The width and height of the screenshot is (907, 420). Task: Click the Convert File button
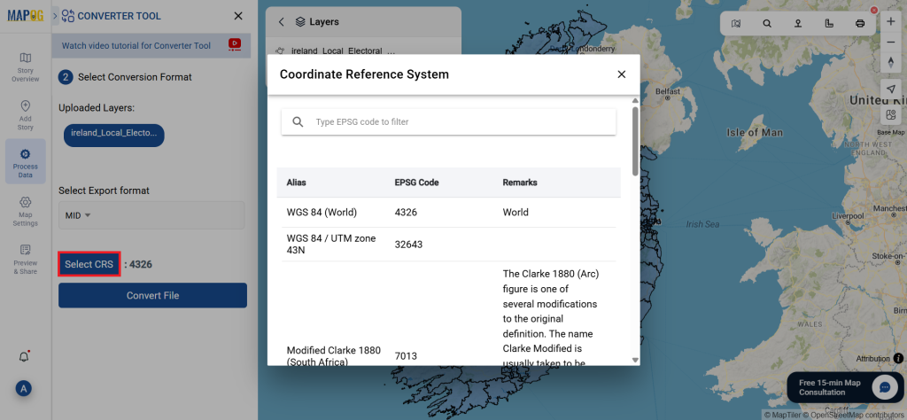click(152, 295)
